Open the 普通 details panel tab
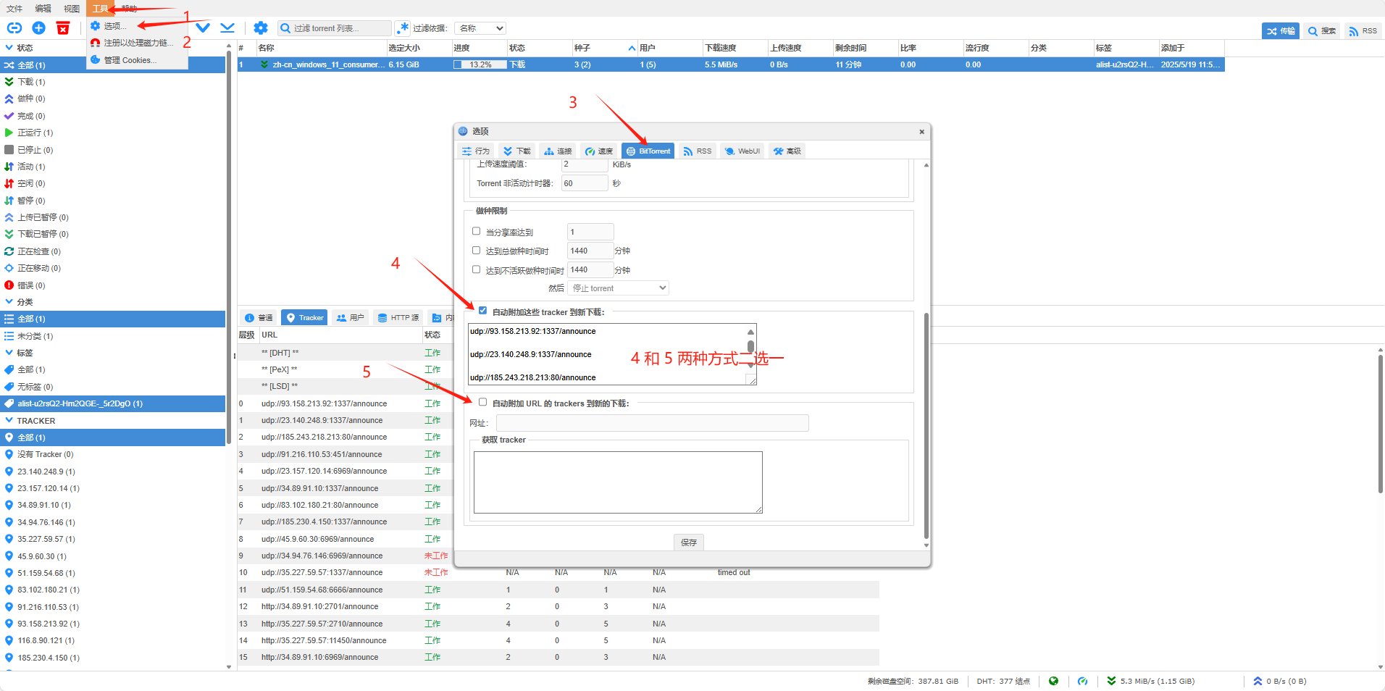Screen dimensions: 1385x691 click(x=259, y=318)
